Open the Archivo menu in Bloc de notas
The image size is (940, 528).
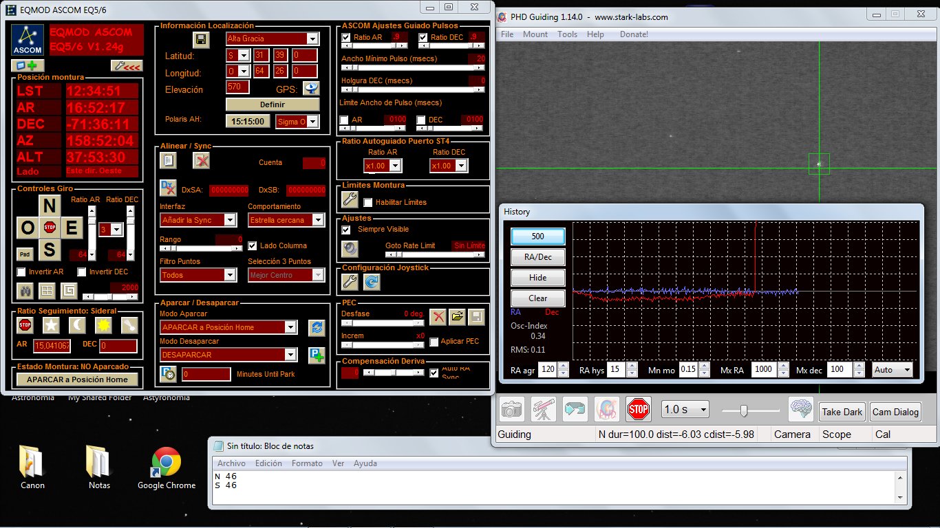[231, 463]
